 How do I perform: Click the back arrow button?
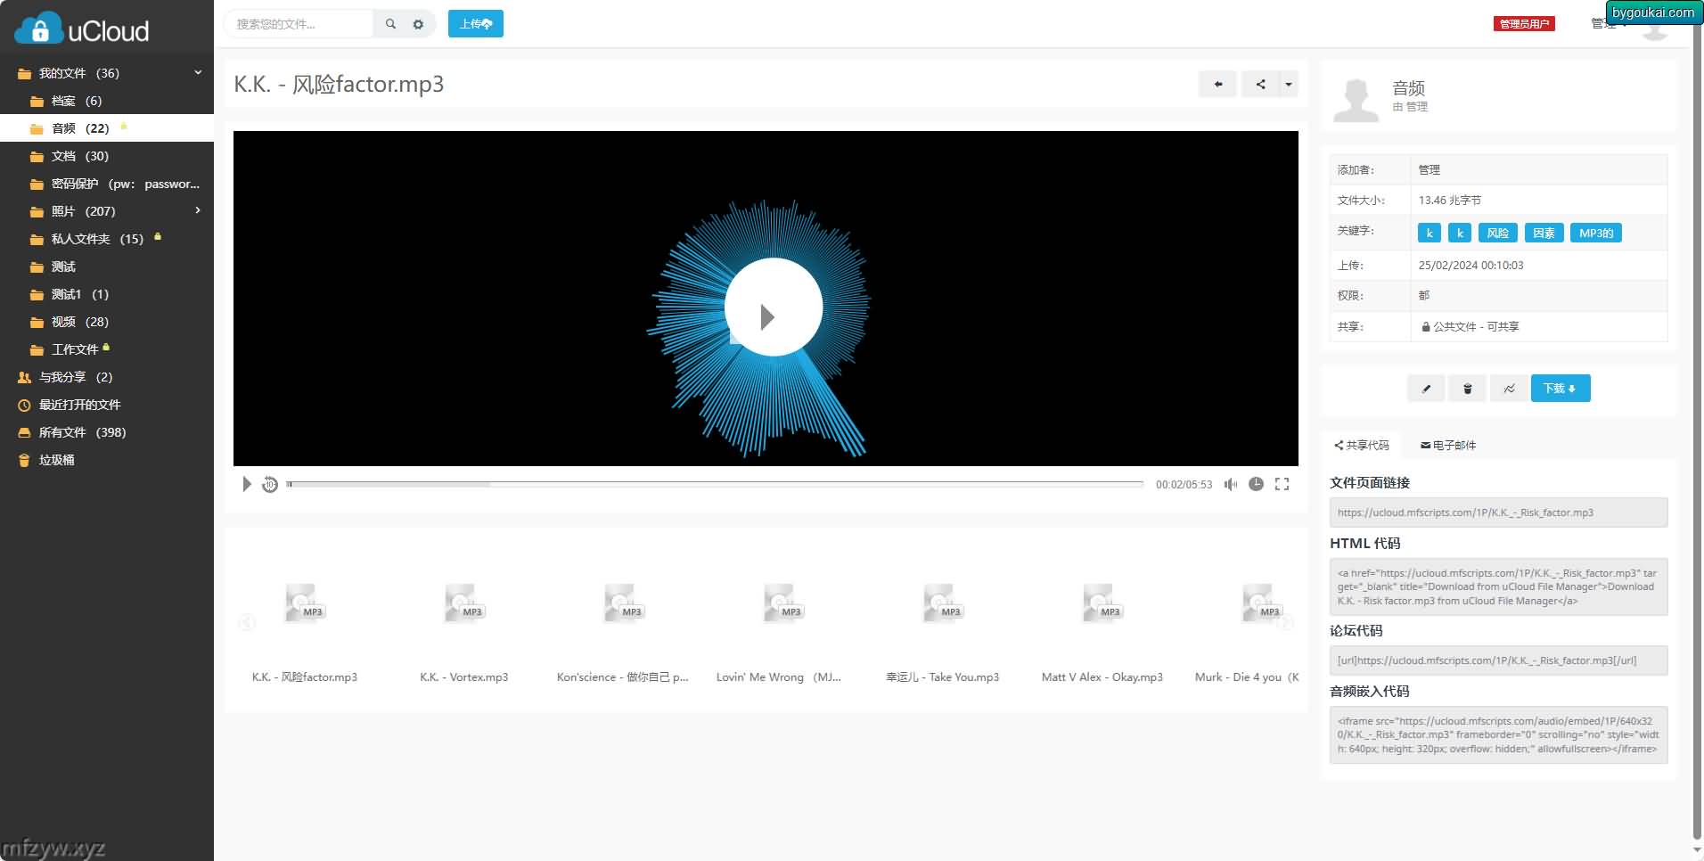pyautogui.click(x=1217, y=85)
